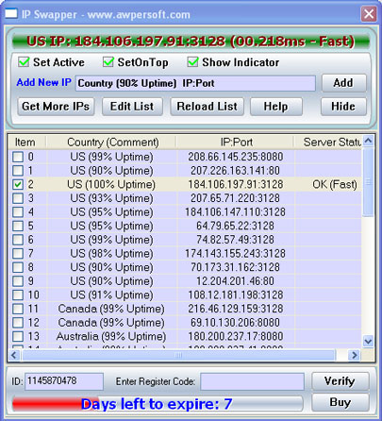Sort by Server Status column header

(328, 143)
